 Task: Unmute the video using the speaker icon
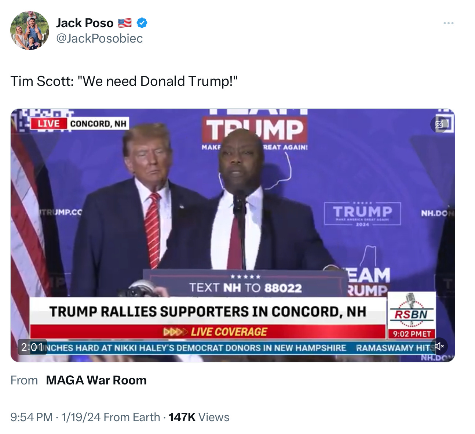pos(439,346)
